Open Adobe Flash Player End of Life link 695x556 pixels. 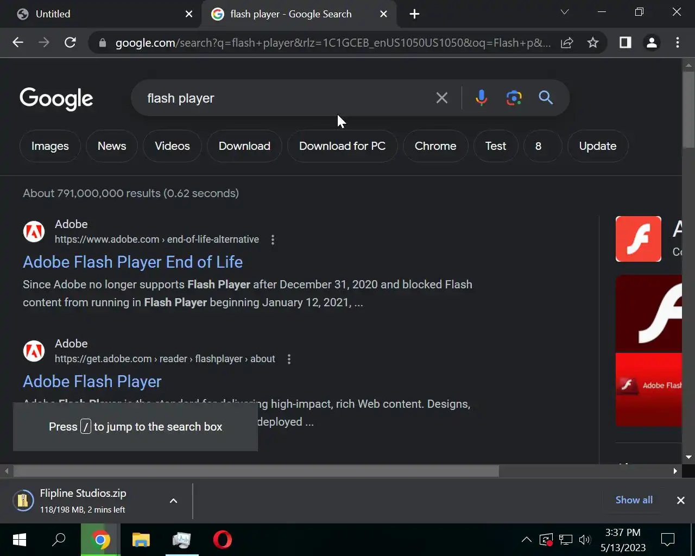point(132,262)
